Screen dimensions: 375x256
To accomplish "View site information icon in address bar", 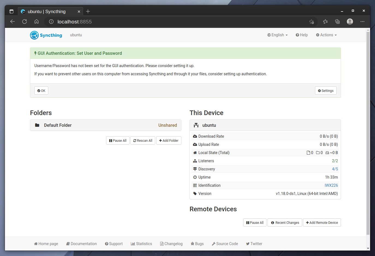I will pos(51,22).
